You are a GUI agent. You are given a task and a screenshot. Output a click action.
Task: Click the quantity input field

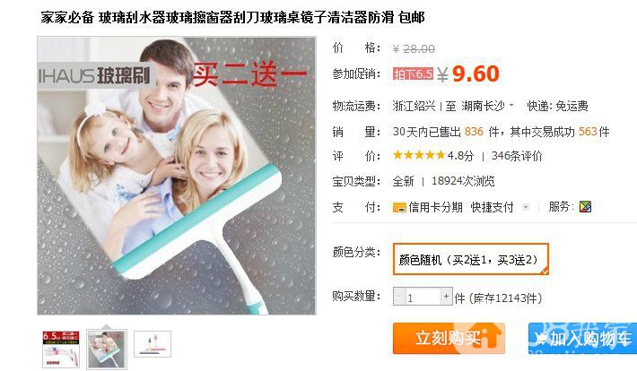pyautogui.click(x=423, y=297)
